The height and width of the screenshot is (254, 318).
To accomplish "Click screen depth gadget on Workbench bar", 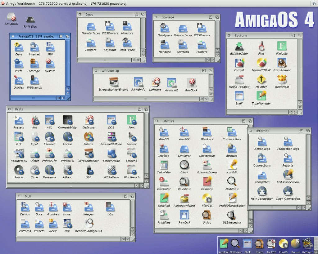I will click(314, 3).
